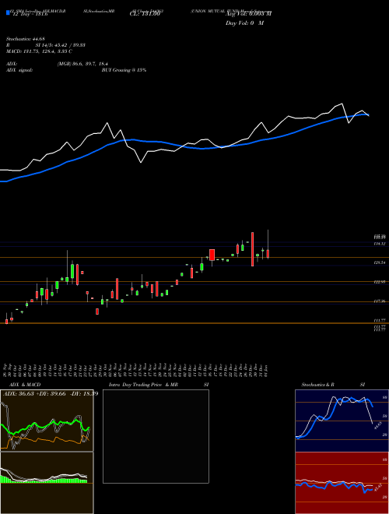The height and width of the screenshot is (514, 389).
Task: Click the ADX: 36.63 +DY: 39.66 readout
Action: (x=51, y=393)
